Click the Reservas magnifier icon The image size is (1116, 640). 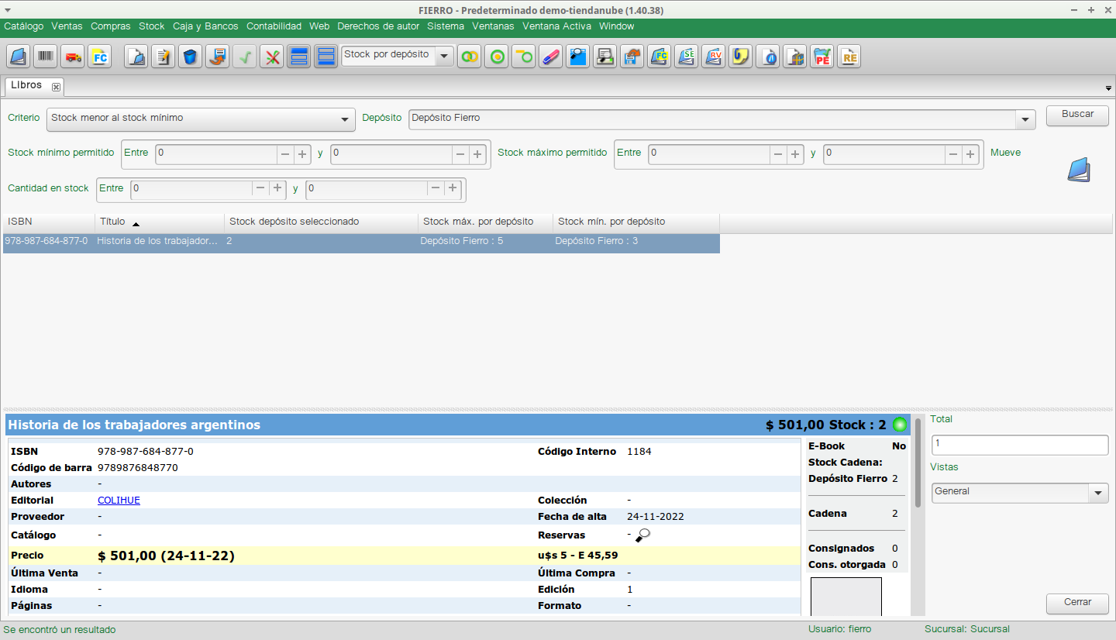point(642,535)
